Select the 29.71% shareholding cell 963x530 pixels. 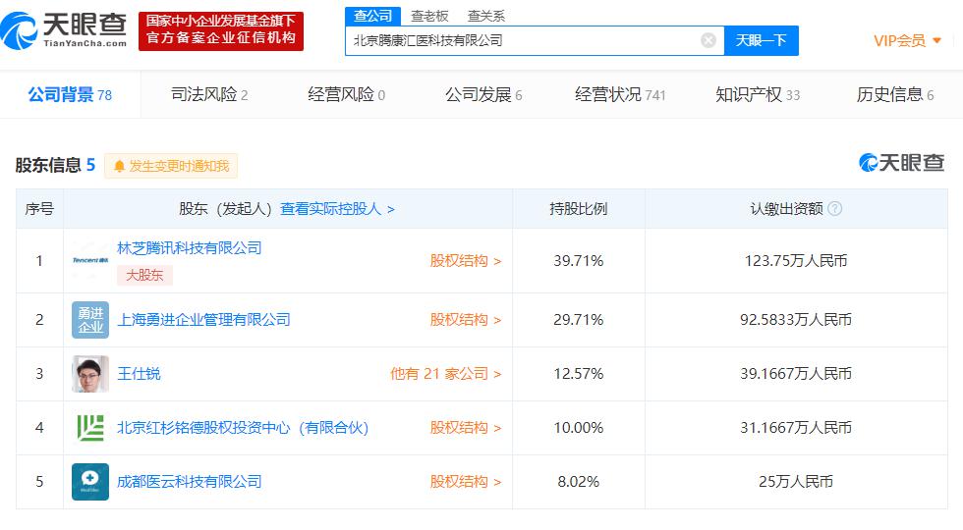[x=579, y=320]
